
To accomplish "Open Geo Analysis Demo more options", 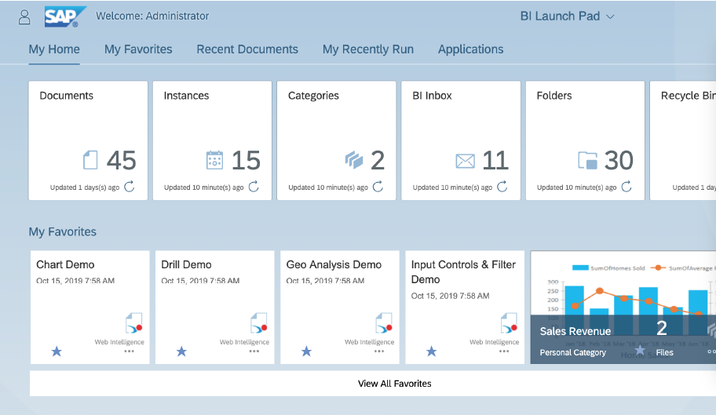I will tap(379, 351).
